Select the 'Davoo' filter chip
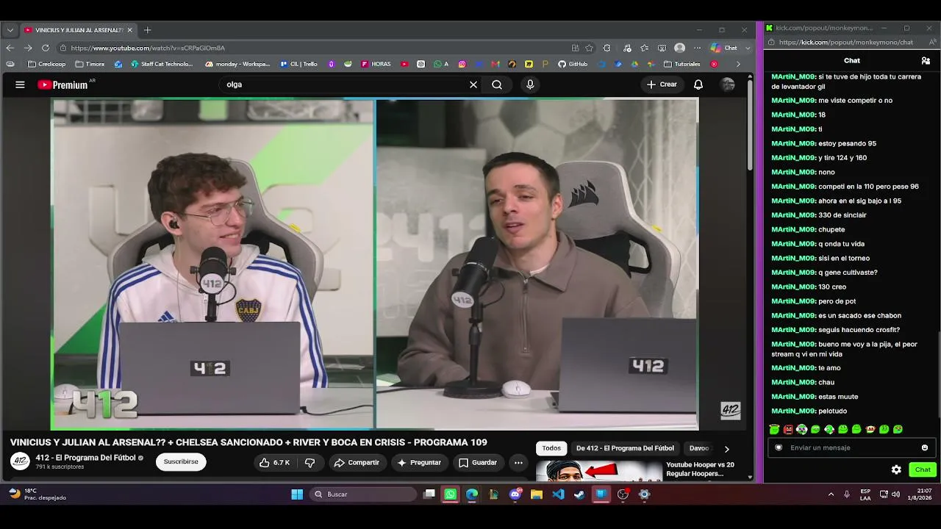941x529 pixels. (x=698, y=448)
